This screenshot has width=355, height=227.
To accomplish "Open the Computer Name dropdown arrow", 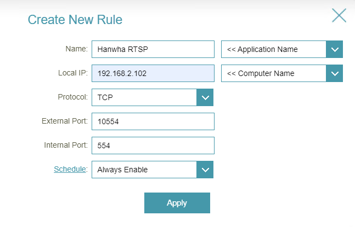I will click(x=334, y=73).
